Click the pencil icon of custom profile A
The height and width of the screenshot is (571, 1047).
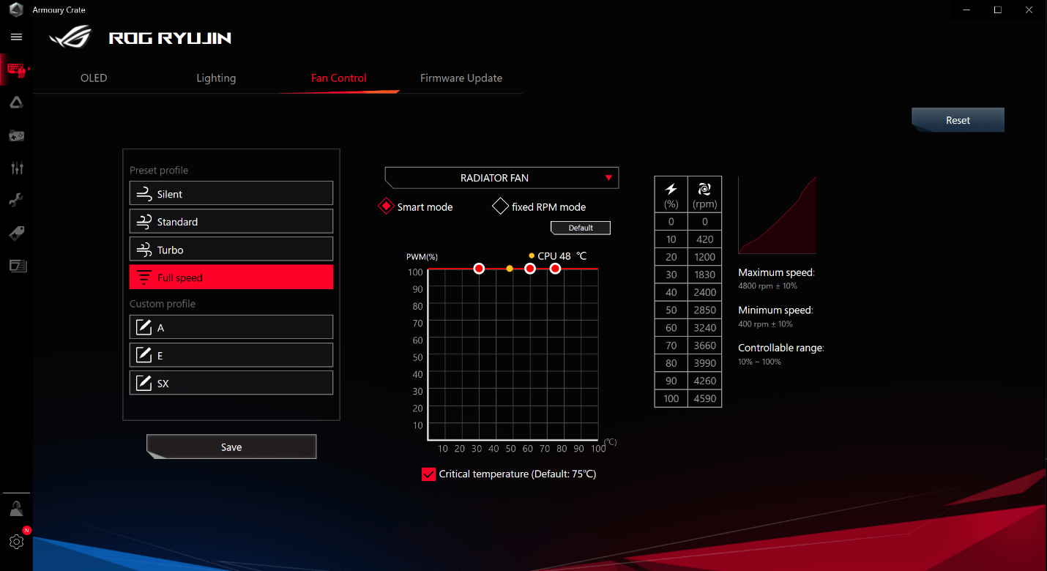pyautogui.click(x=144, y=327)
